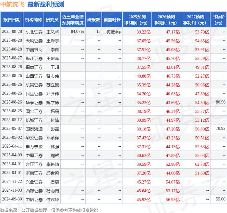Screen dimensions: 227x213
Task: Click the 34.20亿 profit forecast value
Action: (144, 94)
